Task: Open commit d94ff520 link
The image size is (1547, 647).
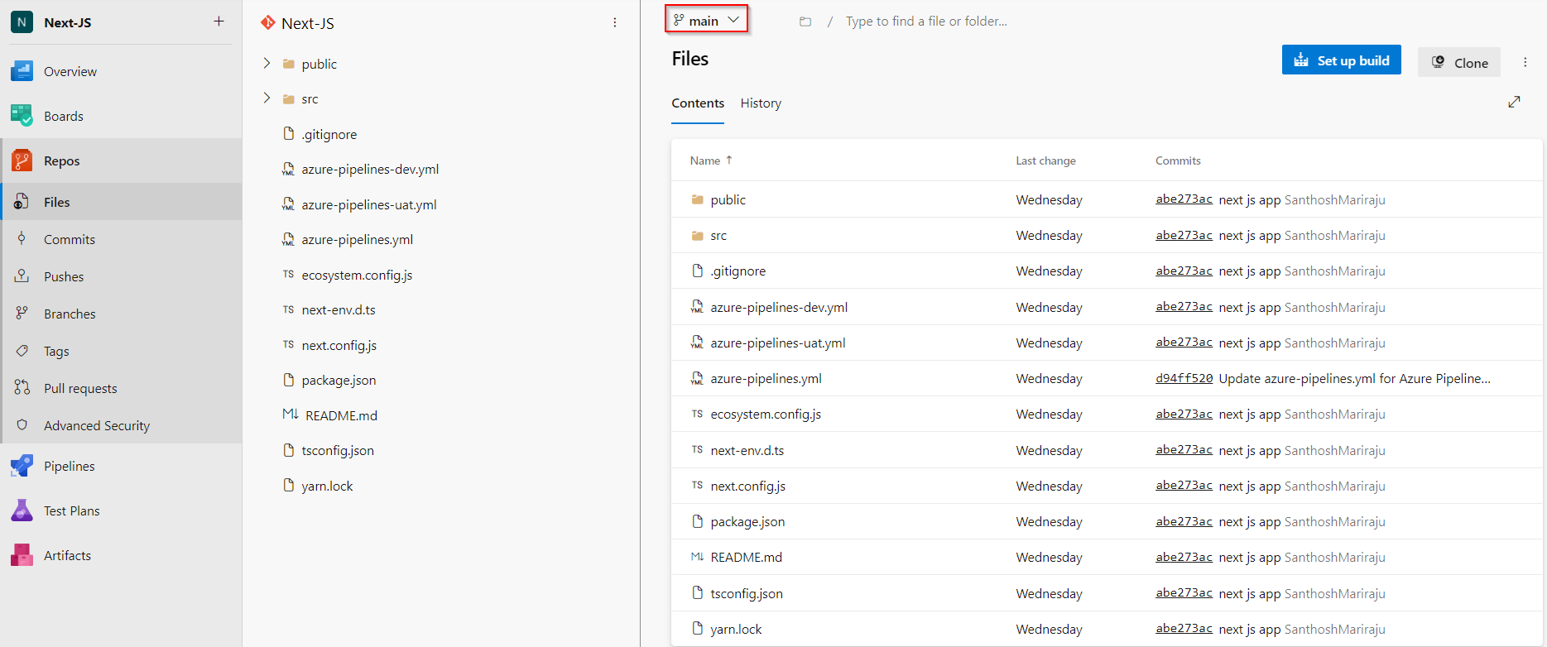Action: (x=1184, y=378)
